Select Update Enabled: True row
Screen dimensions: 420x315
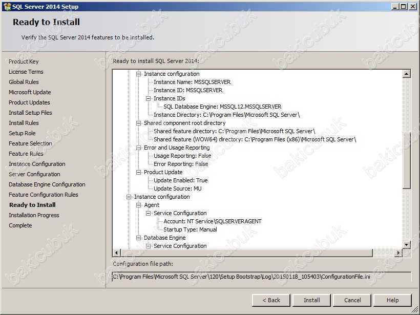(180, 180)
